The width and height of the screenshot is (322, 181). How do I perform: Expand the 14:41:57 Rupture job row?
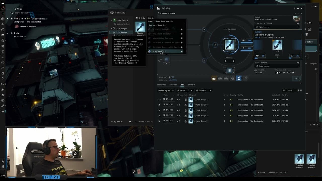point(159,99)
